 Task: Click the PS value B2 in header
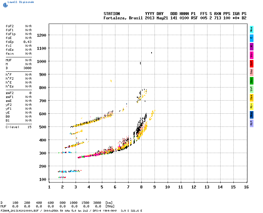click(x=244, y=18)
